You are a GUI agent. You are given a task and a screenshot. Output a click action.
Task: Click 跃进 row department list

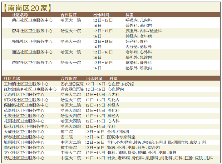click(160, 158)
